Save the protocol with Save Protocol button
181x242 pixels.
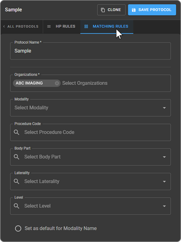click(x=152, y=10)
